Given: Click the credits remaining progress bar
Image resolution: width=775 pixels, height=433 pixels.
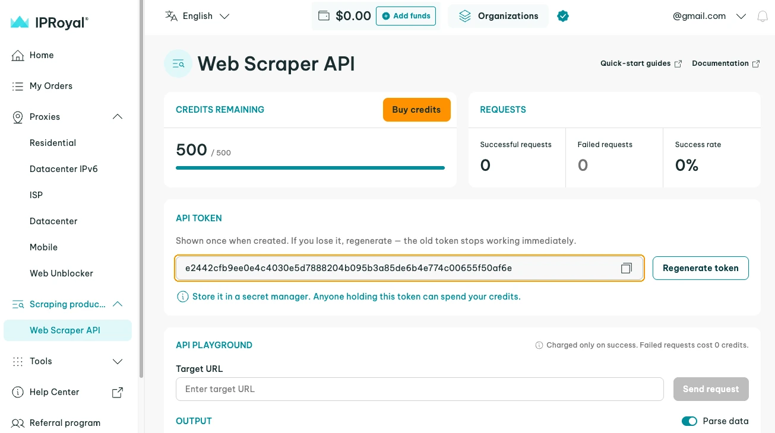Looking at the screenshot, I should tap(310, 168).
